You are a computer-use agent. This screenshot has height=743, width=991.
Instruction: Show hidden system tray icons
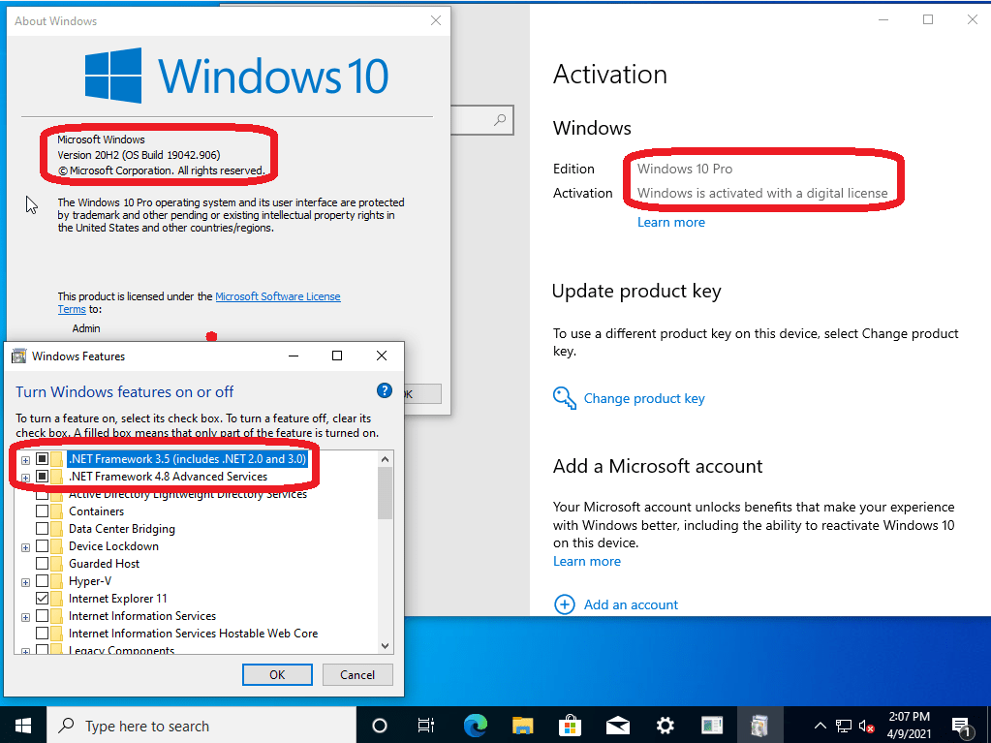coord(820,726)
